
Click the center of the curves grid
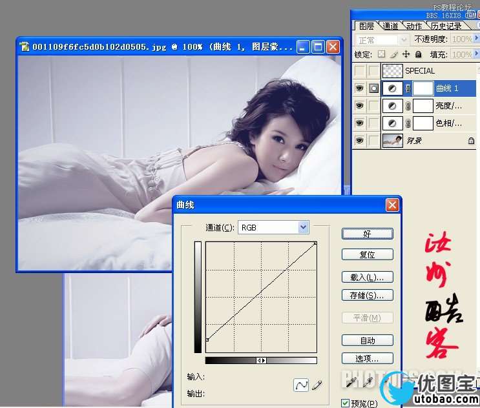pyautogui.click(x=261, y=297)
